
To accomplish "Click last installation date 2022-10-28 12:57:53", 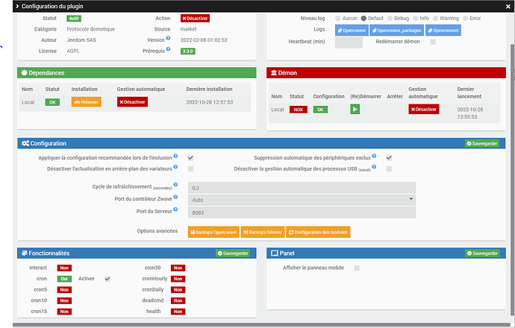I will click(x=210, y=102).
